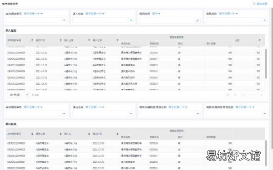
Task: Sort 调出报表 table by the third transfer-in warehouse column
Action: 89,134
